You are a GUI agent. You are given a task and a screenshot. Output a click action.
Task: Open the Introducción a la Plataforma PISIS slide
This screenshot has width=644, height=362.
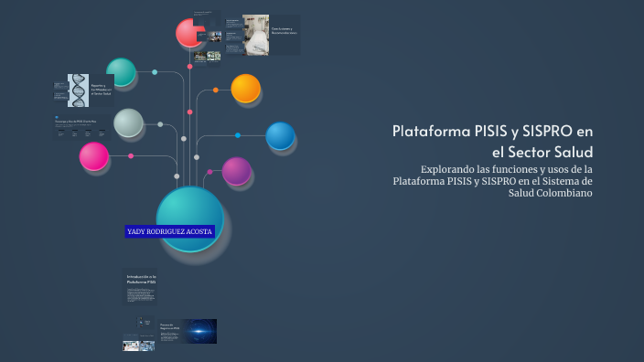coord(140,286)
